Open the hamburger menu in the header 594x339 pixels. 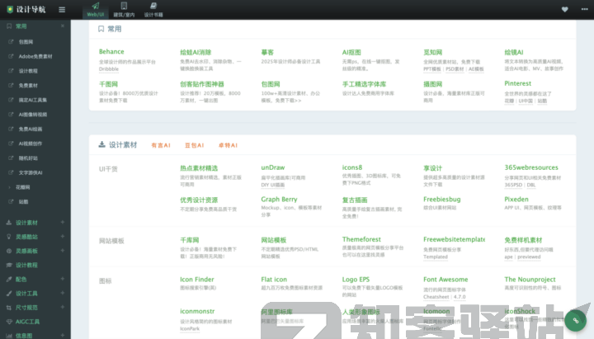(x=62, y=10)
